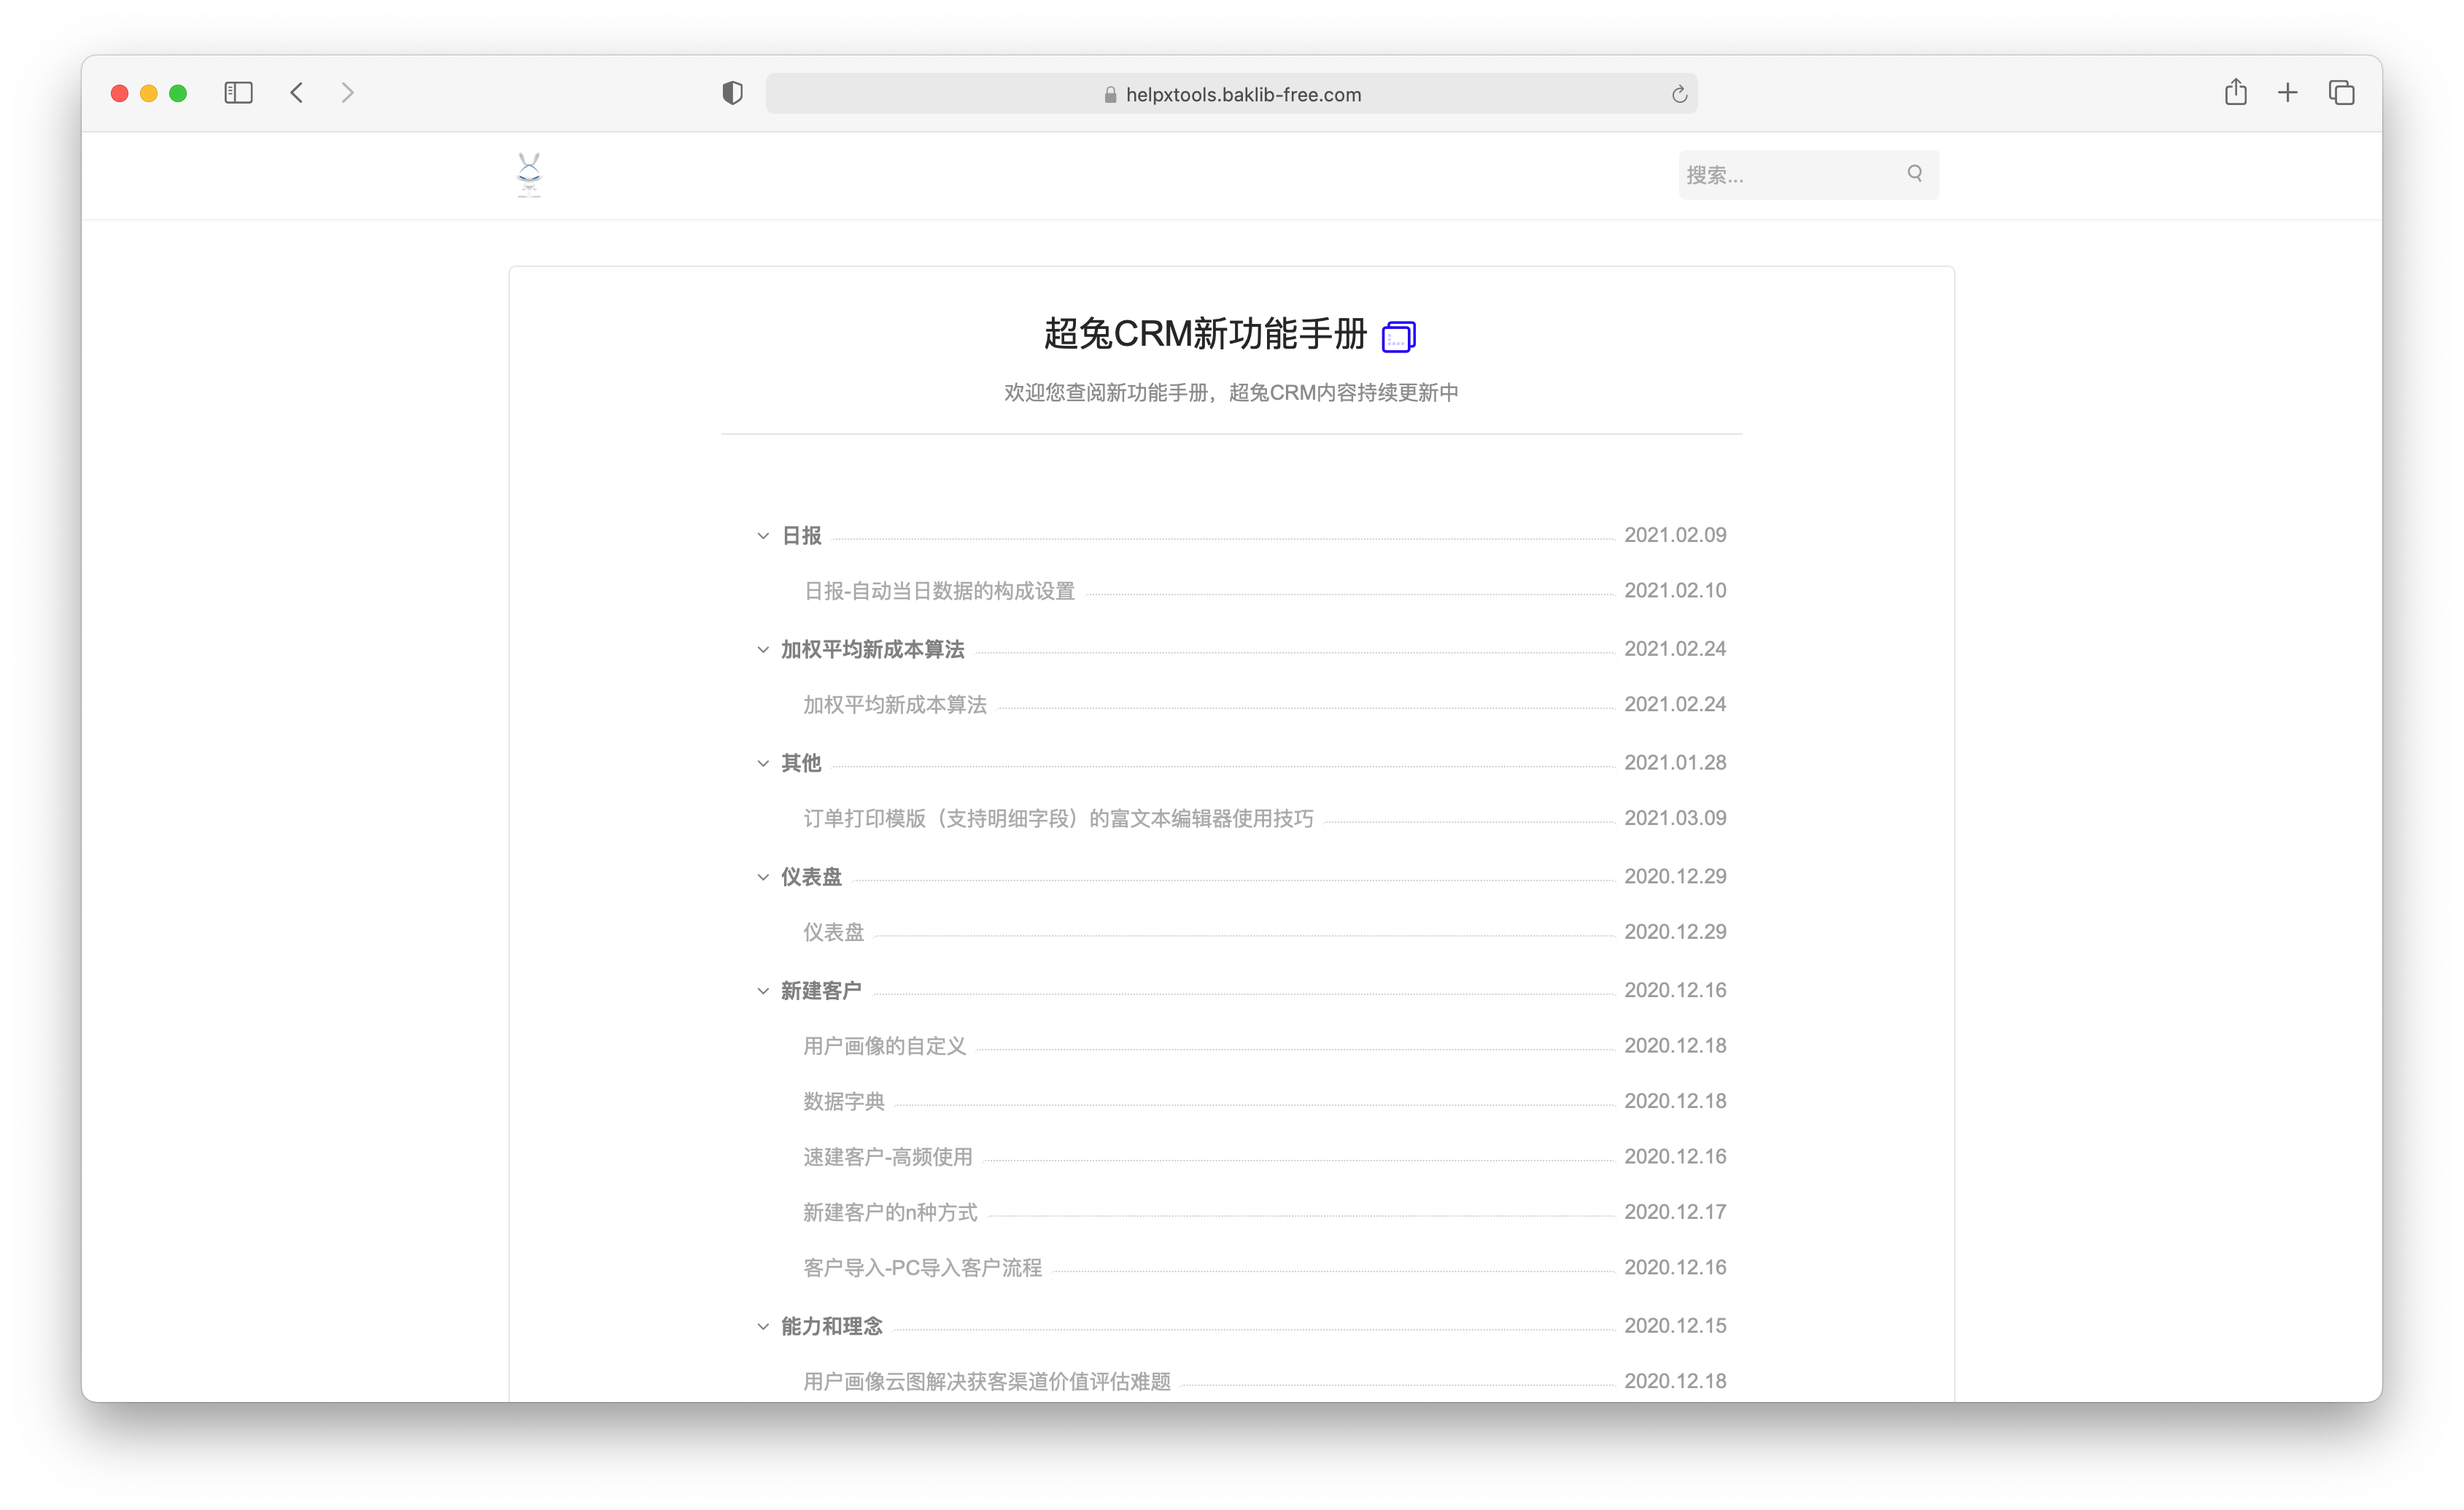
Task: Collapse the 仪表盘 section chevron
Action: click(763, 877)
